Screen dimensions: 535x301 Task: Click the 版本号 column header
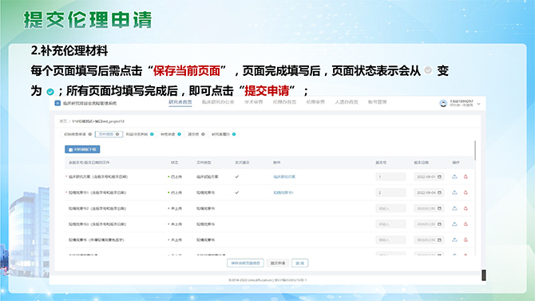(x=381, y=163)
